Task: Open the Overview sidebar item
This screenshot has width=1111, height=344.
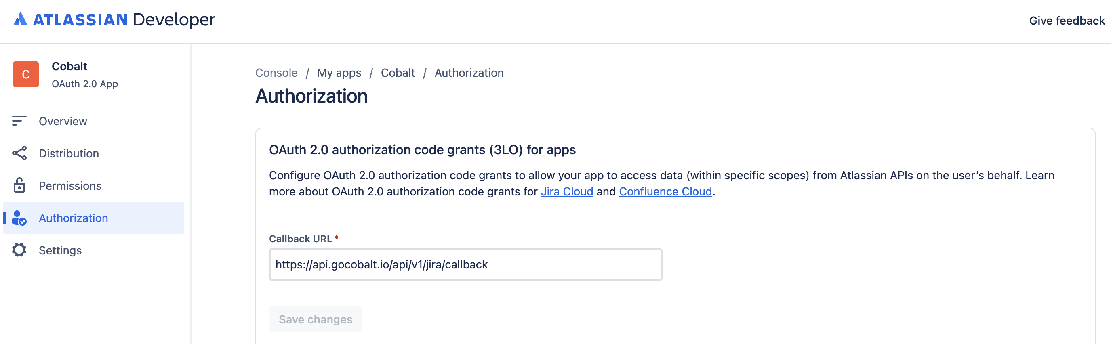Action: click(x=94, y=121)
